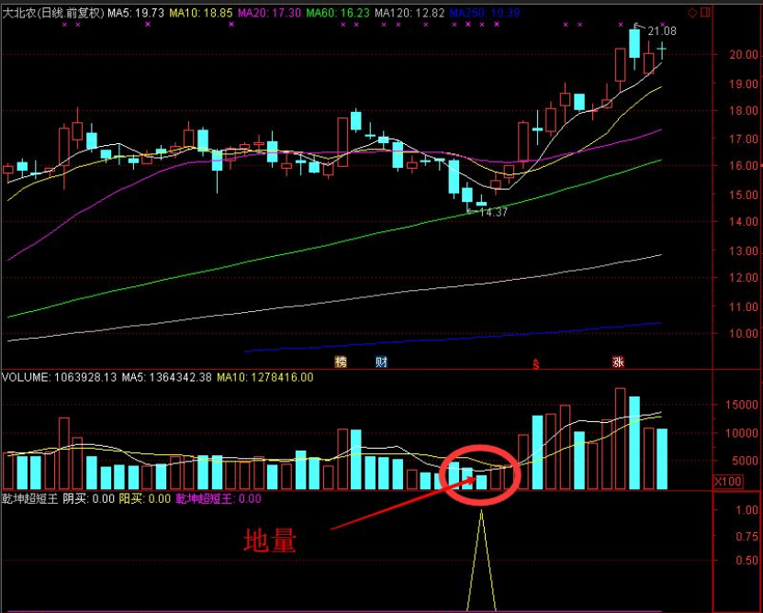Click the 10000 volume axis label
The image size is (763, 613).
click(x=742, y=433)
